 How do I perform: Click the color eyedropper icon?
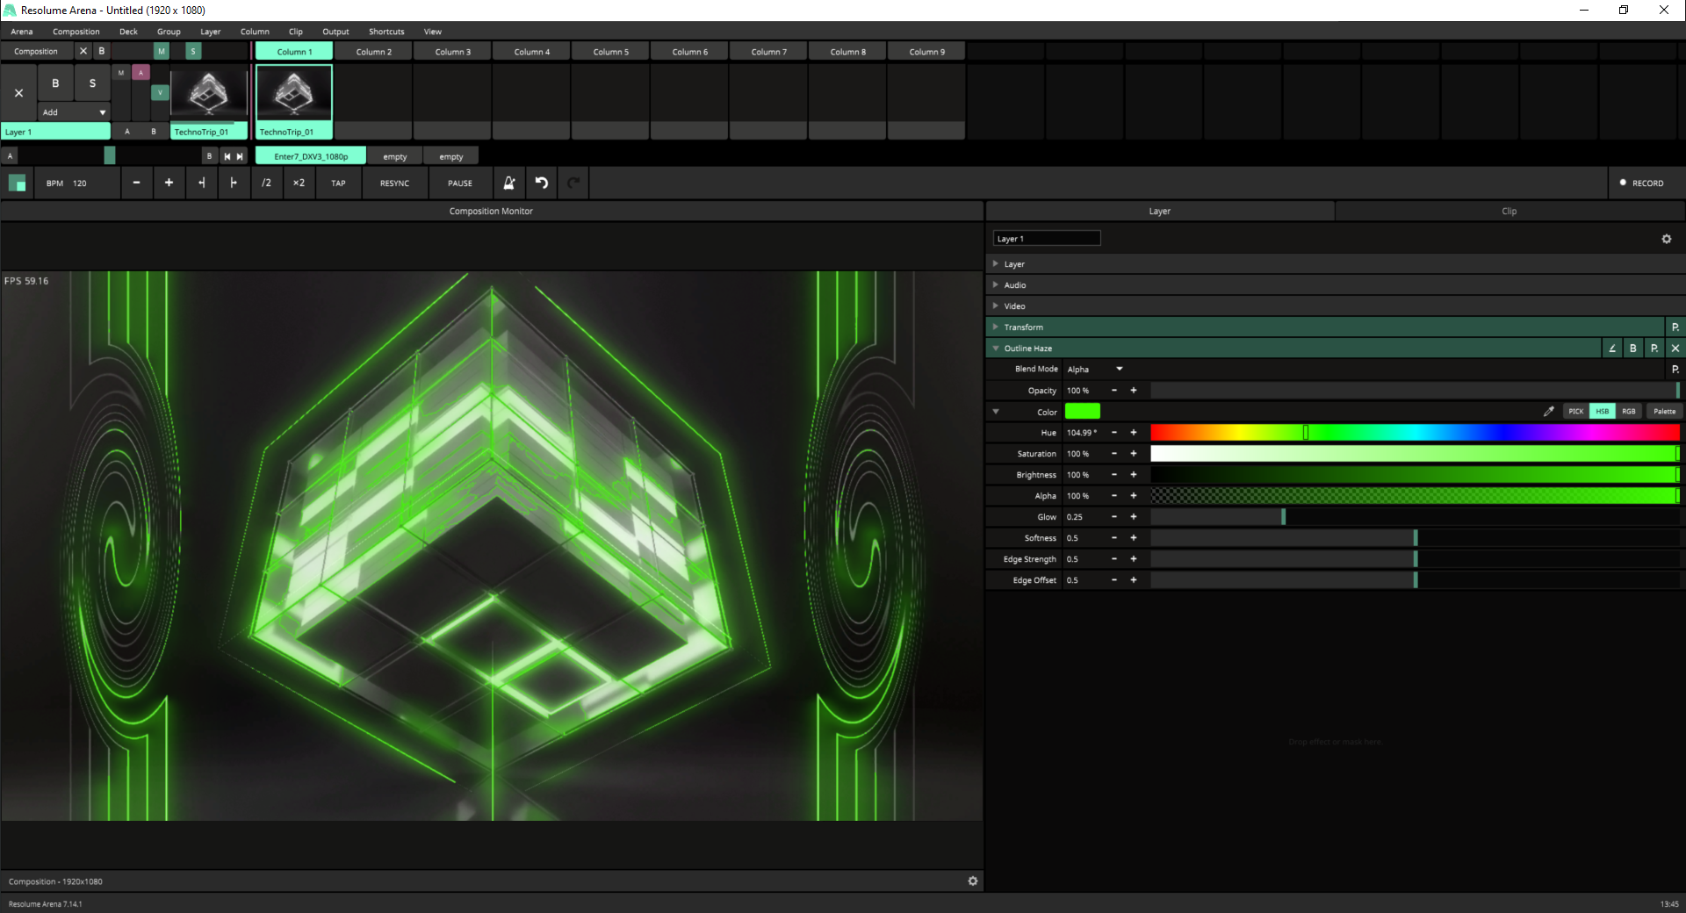(x=1548, y=411)
